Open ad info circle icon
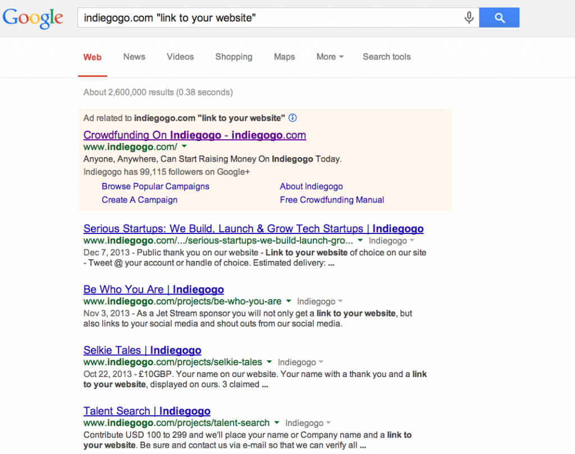 [x=293, y=118]
